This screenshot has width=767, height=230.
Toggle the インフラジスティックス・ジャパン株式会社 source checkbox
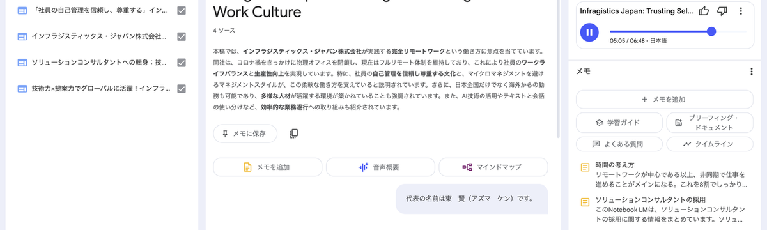coord(182,36)
